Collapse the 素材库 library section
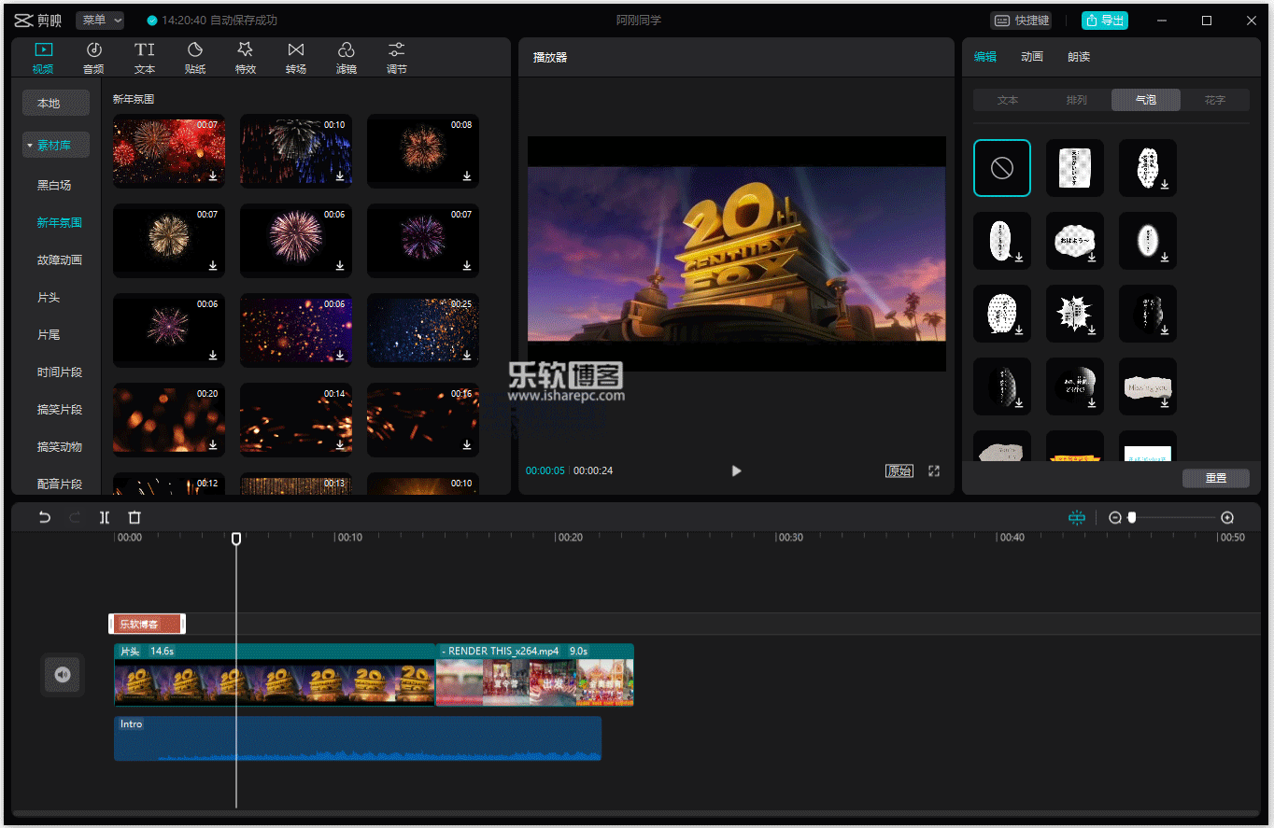The height and width of the screenshot is (828, 1274). point(56,145)
